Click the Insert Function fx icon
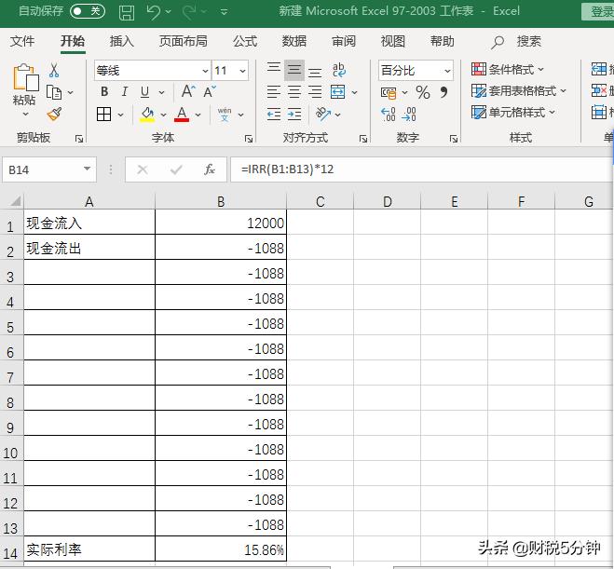The width and height of the screenshot is (614, 569). pos(210,169)
